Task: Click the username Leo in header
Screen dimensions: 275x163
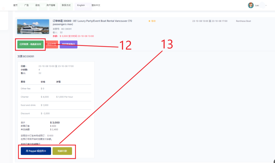Action: click(257, 5)
